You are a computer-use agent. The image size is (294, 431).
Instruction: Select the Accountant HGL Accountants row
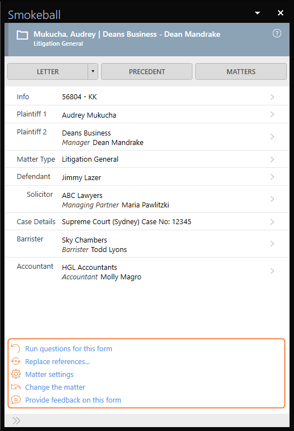click(x=147, y=272)
